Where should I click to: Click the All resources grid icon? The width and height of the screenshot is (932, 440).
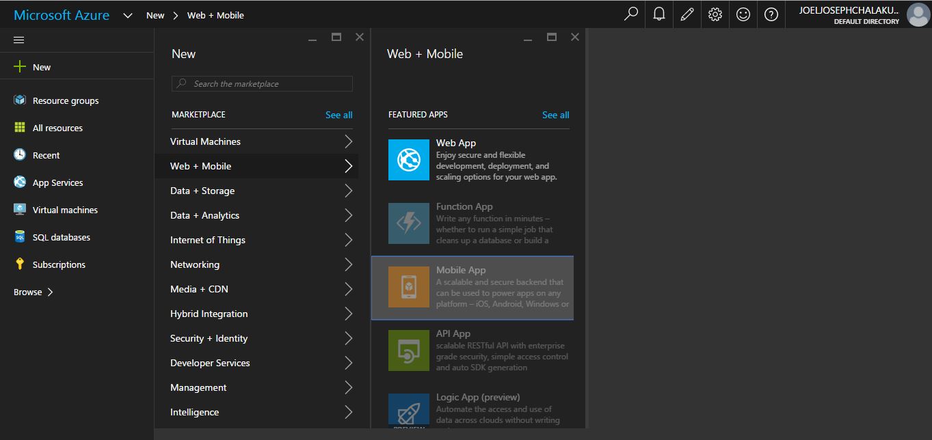[x=20, y=128]
